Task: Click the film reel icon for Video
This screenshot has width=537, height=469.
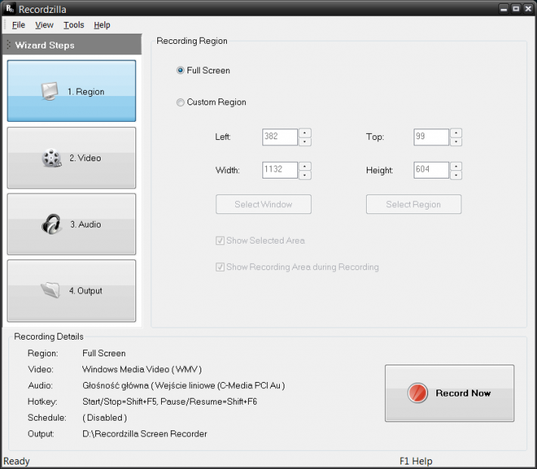Action: click(x=51, y=158)
